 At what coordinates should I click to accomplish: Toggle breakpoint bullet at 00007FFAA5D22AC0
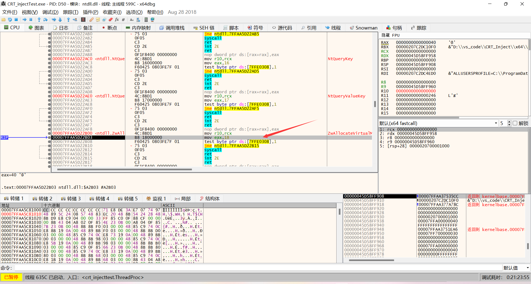50,59
